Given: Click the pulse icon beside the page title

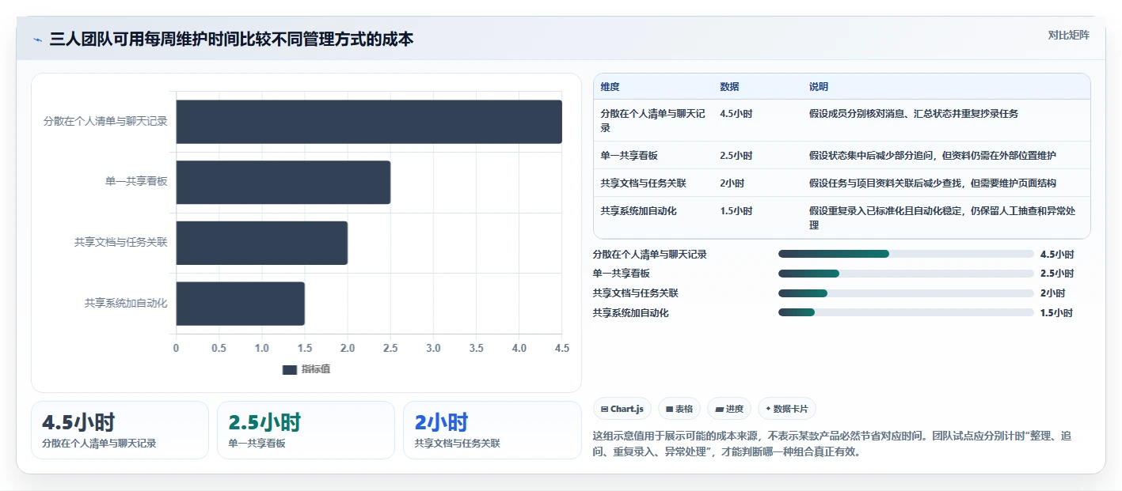Looking at the screenshot, I should pyautogui.click(x=37, y=40).
